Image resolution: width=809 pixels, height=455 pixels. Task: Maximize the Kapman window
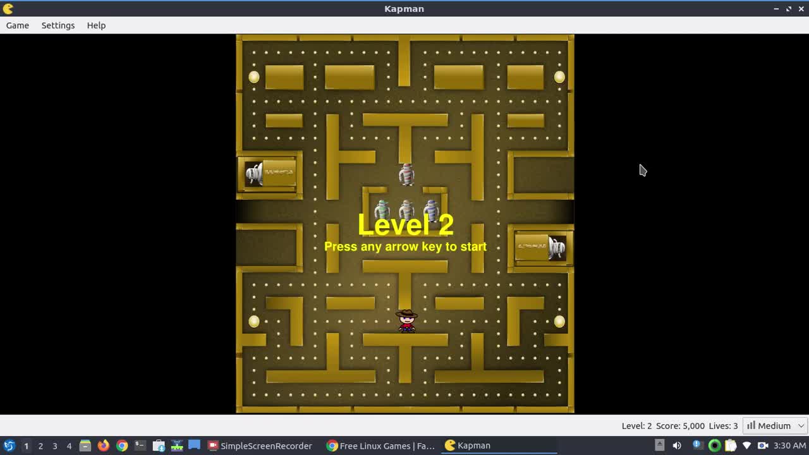[x=789, y=9]
